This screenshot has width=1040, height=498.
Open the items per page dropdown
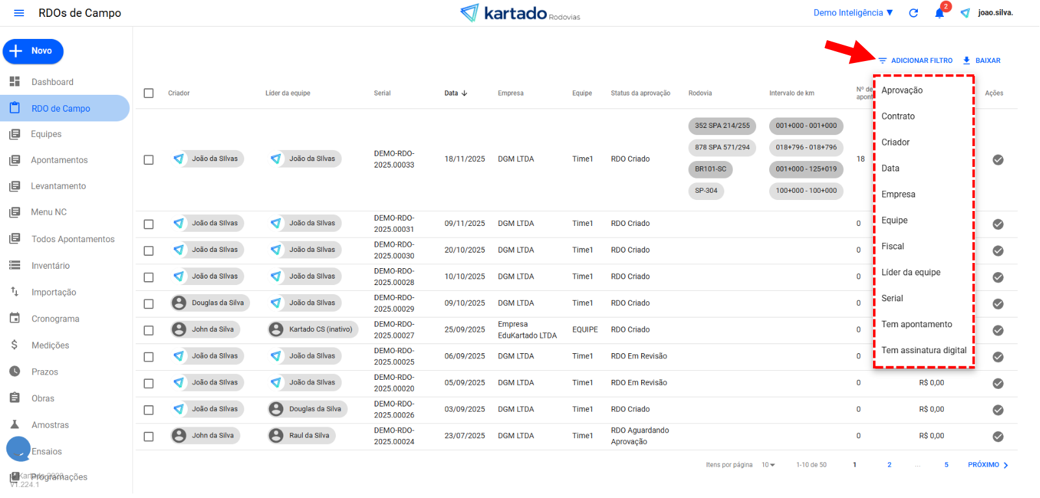click(768, 465)
